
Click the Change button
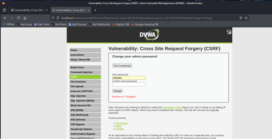(x=118, y=91)
